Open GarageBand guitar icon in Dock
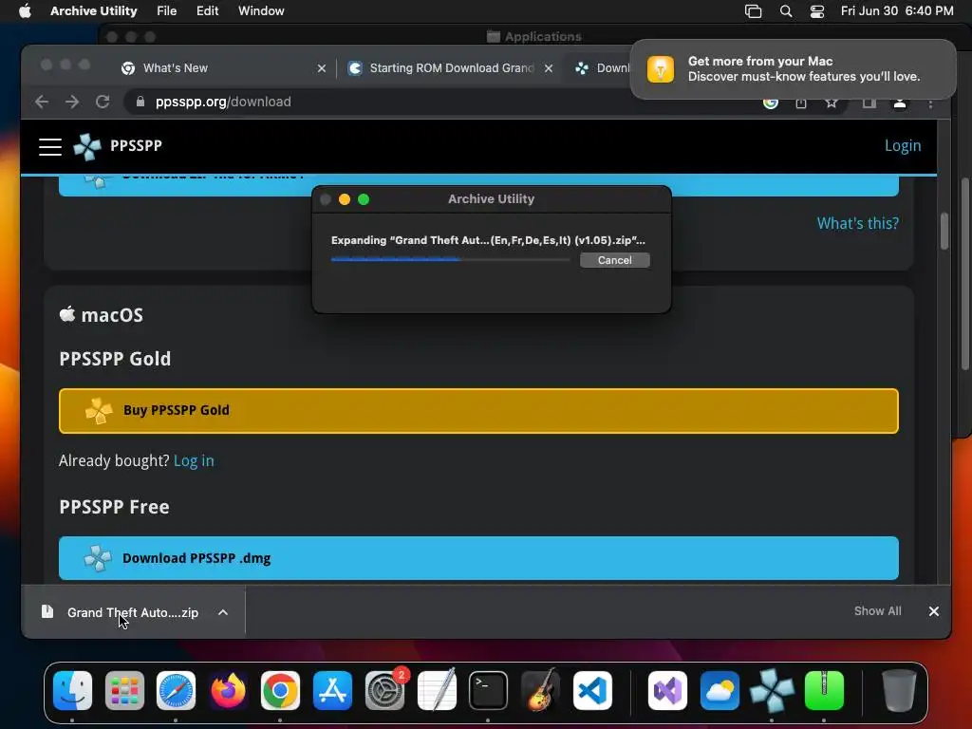Screen dimensions: 972x729 [x=540, y=690]
